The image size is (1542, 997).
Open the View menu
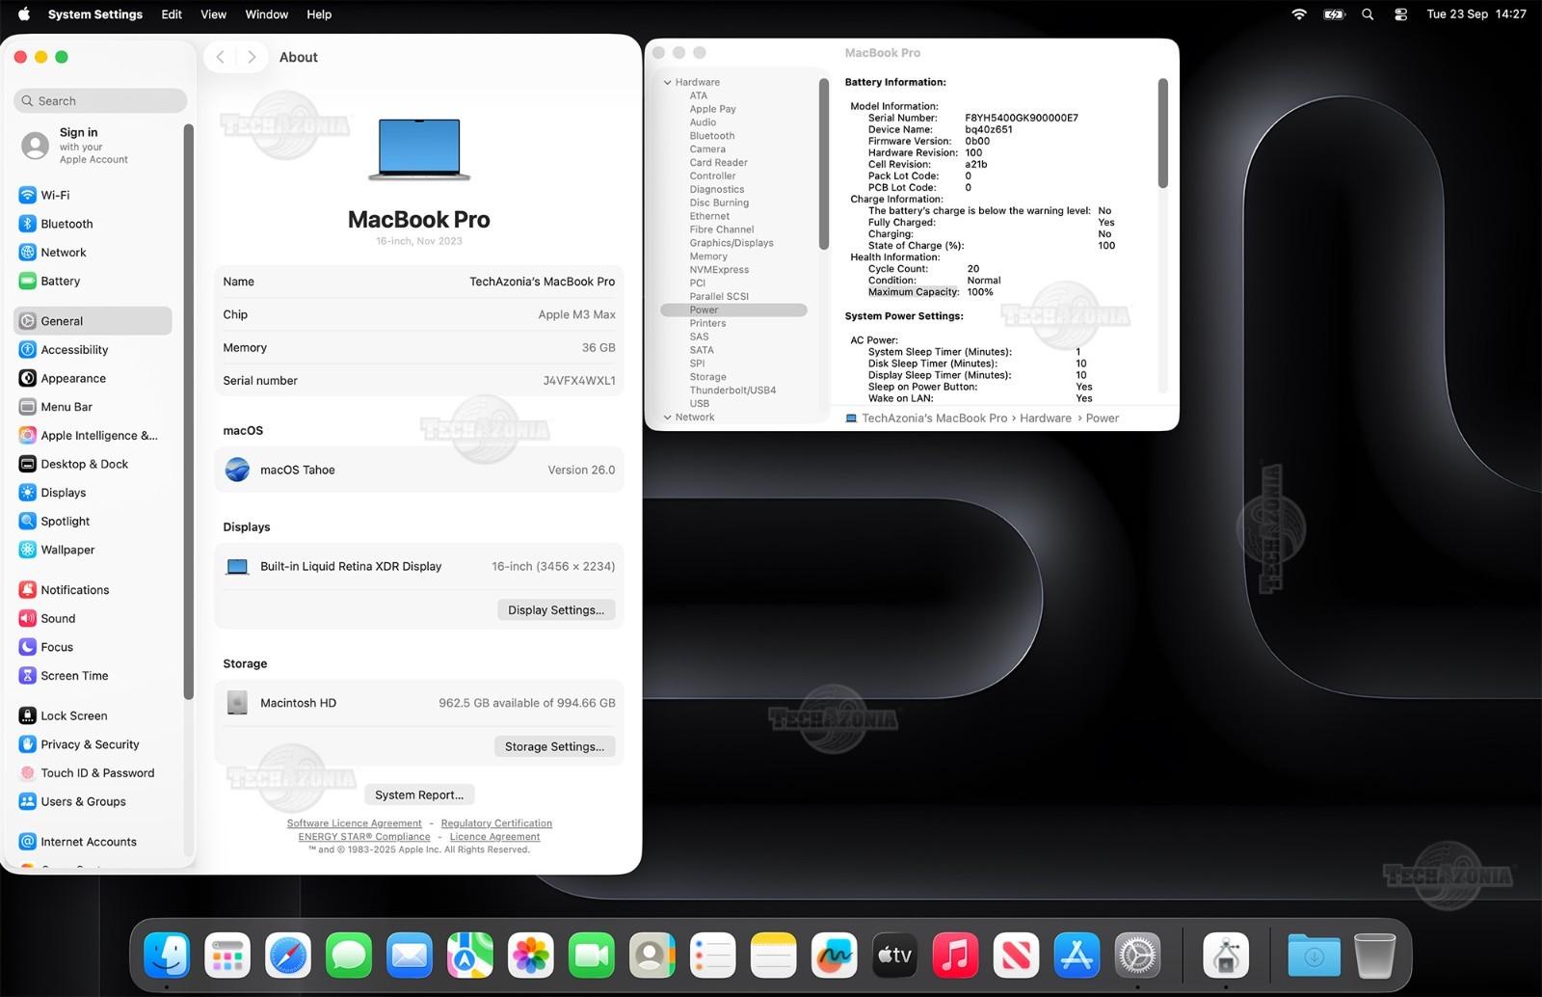[213, 14]
